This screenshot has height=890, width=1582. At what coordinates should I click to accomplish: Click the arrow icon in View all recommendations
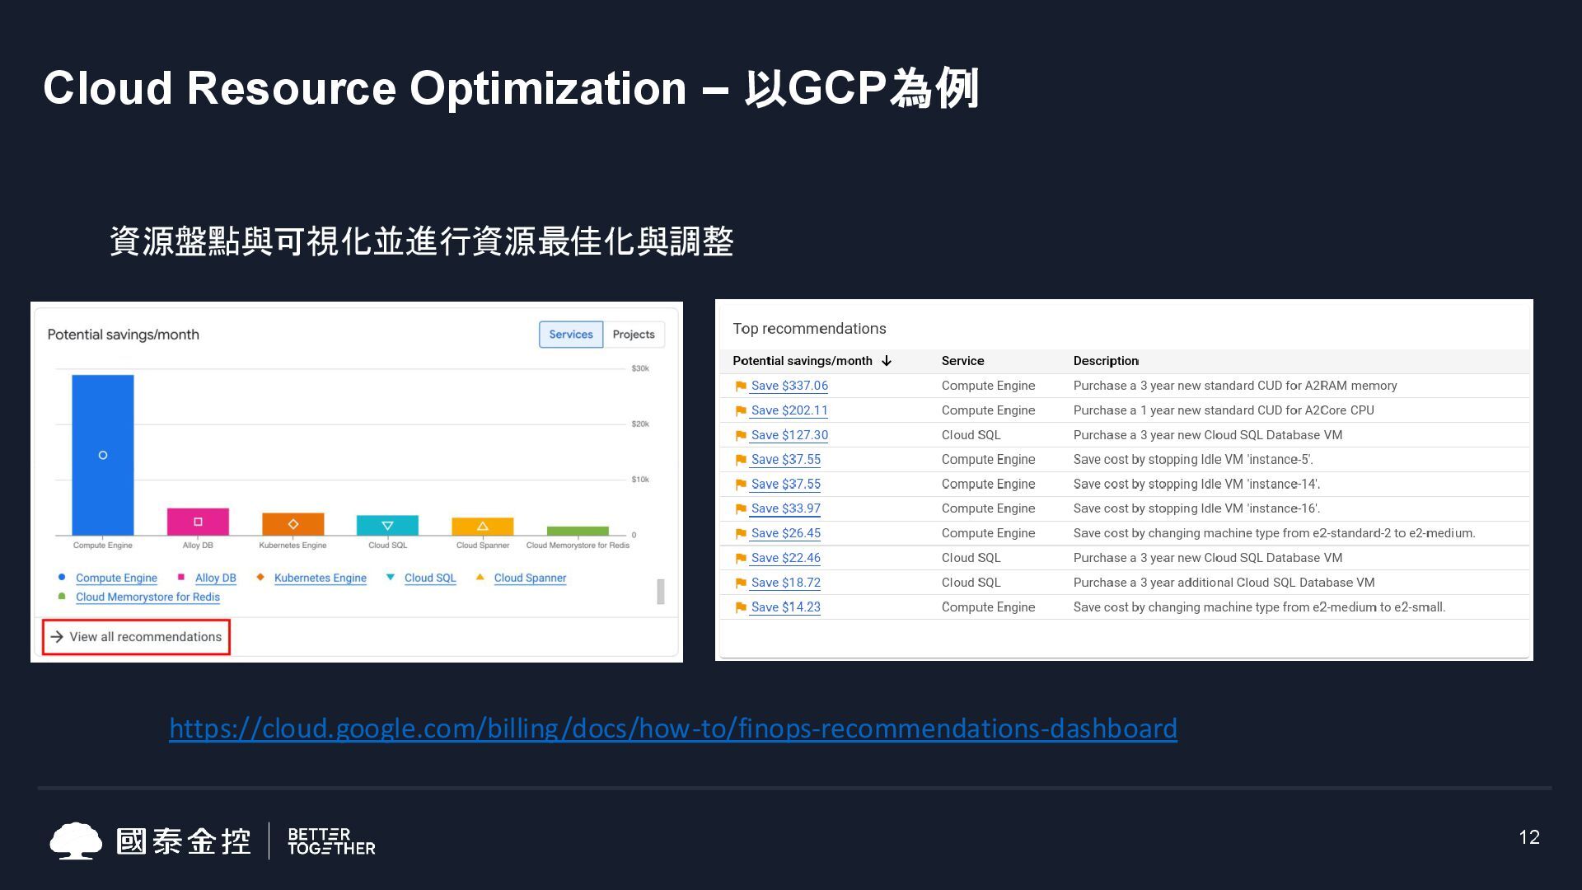57,637
